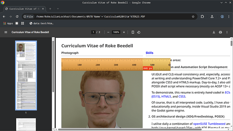The height and width of the screenshot is (131, 233).
Task: Select the Curriculum Vitae browser tab
Action: [x=25, y=9]
